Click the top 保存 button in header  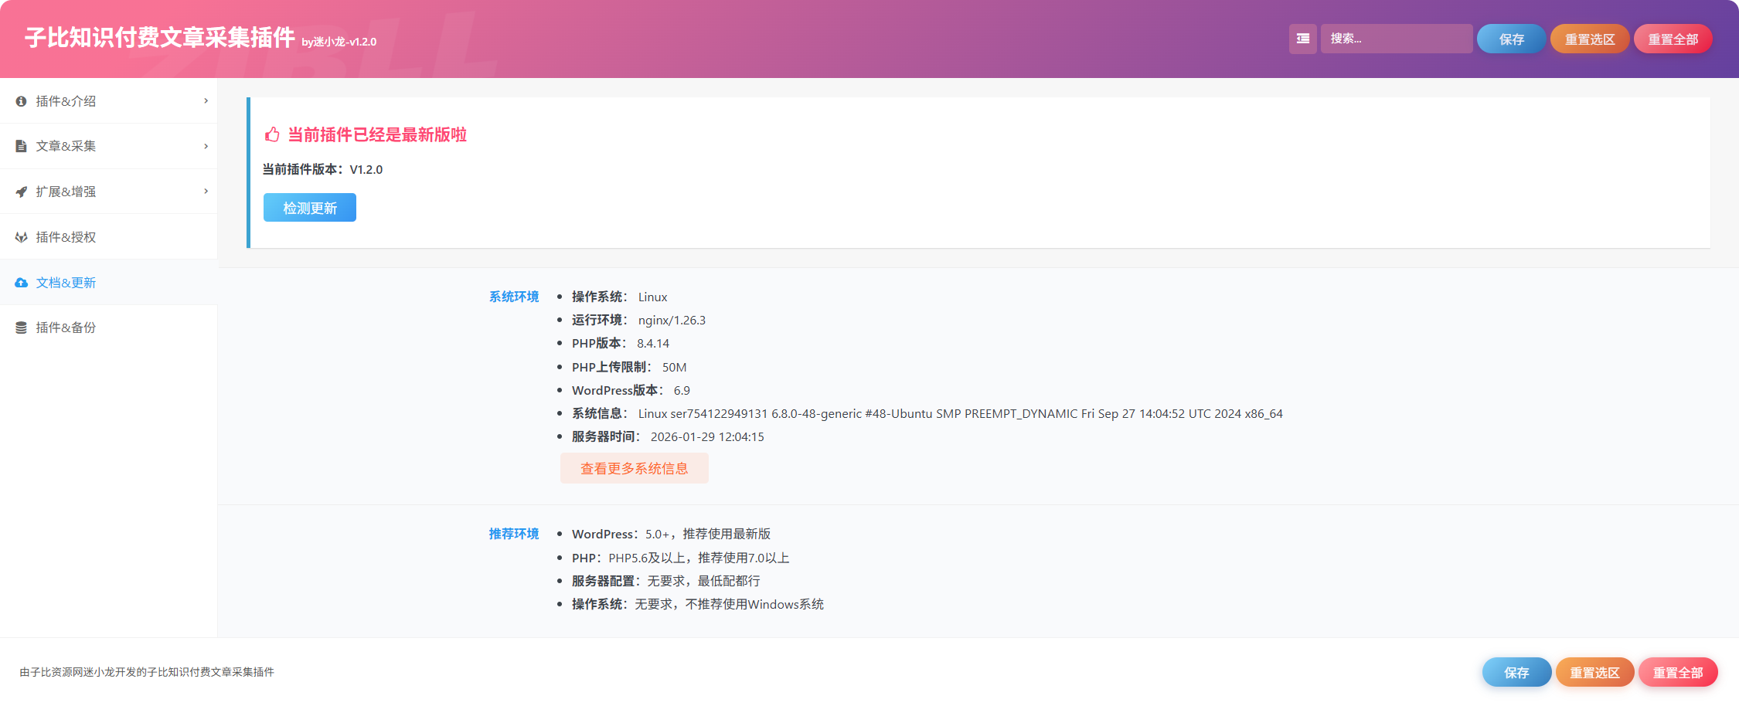pyautogui.click(x=1511, y=39)
